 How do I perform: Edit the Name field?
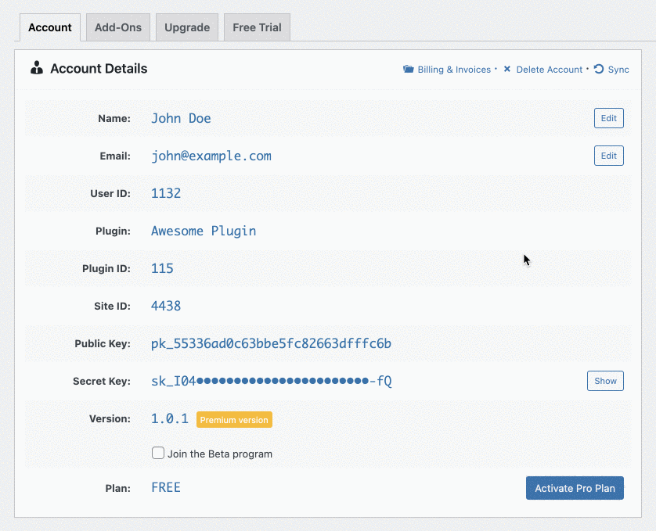coord(608,118)
